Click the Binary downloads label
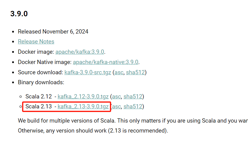 coord(41,82)
